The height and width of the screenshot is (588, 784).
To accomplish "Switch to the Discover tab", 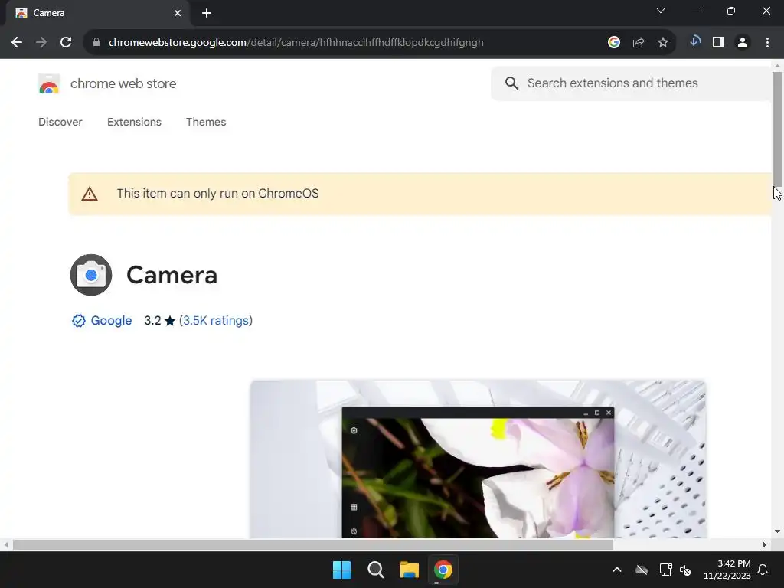I will 60,122.
